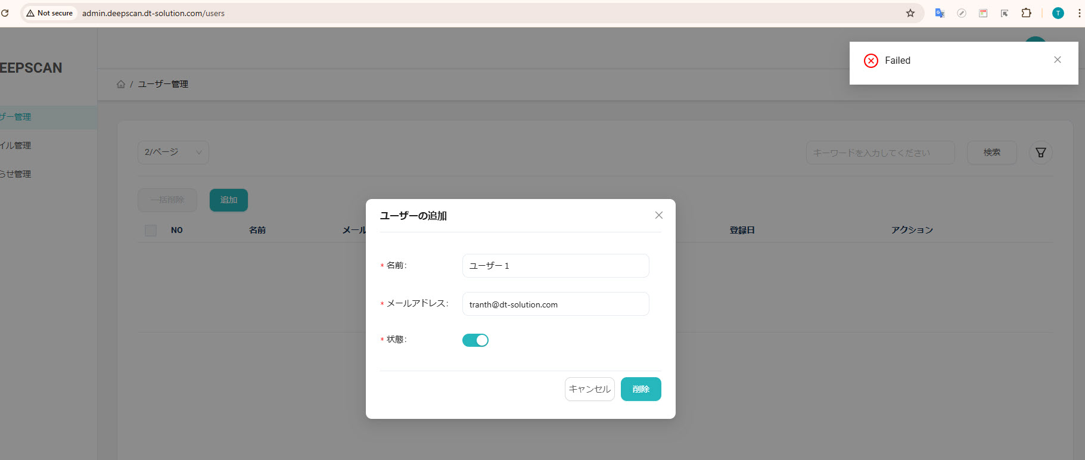Expand the 2/ページ page size dropdown
The width and height of the screenshot is (1085, 460).
click(x=173, y=153)
